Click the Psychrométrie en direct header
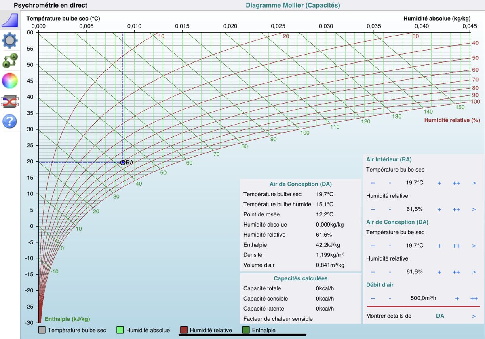 [51, 5]
